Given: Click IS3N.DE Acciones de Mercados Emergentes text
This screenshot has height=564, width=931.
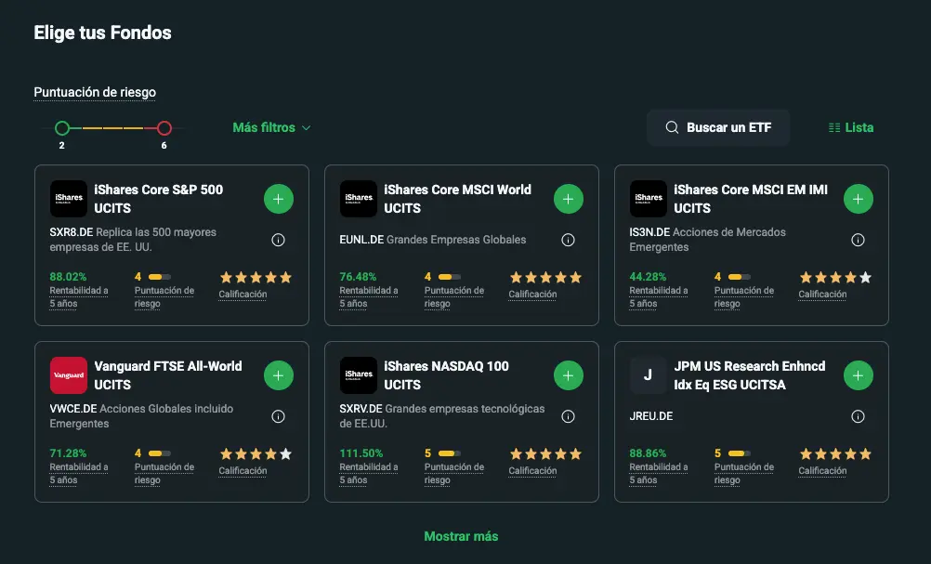Looking at the screenshot, I should [x=707, y=240].
